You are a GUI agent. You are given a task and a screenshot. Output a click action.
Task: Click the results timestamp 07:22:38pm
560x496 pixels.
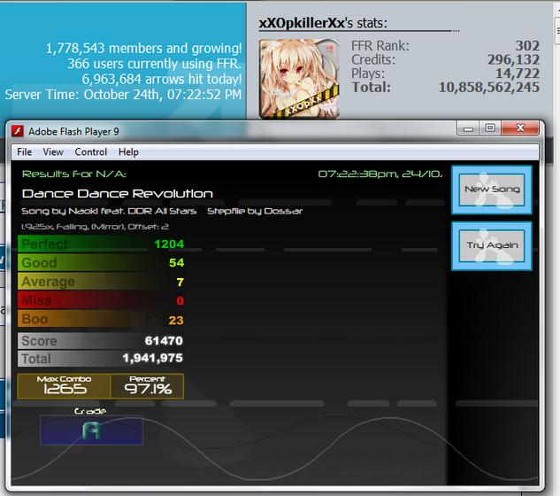(358, 174)
